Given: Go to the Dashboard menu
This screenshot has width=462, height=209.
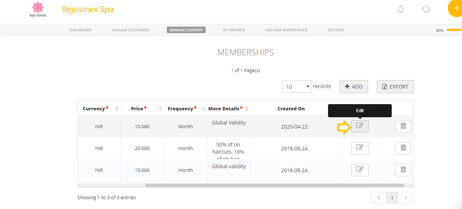Looking at the screenshot, I should [80, 30].
